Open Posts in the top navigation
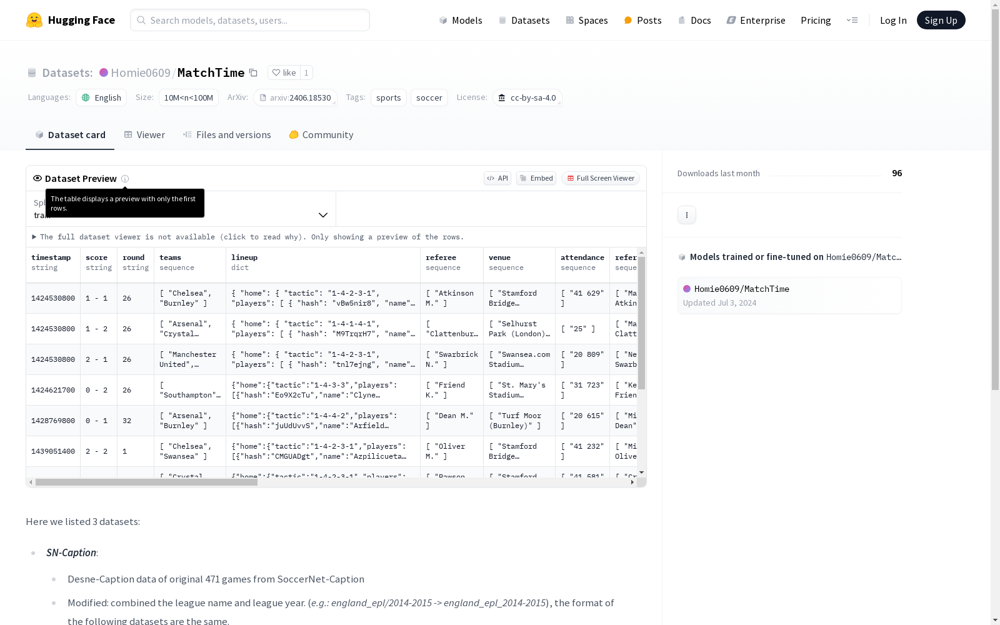Viewport: 1000px width, 625px height. tap(642, 20)
